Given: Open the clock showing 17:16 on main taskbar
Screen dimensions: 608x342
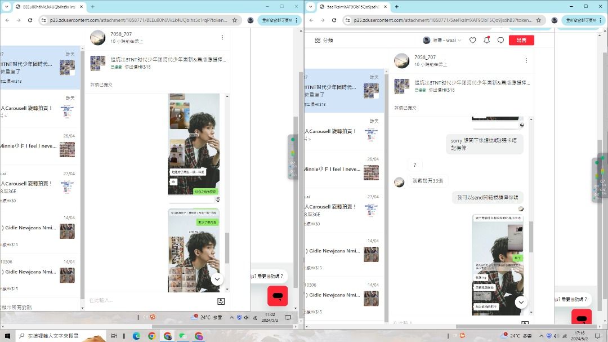Looking at the screenshot, I should click(x=580, y=336).
